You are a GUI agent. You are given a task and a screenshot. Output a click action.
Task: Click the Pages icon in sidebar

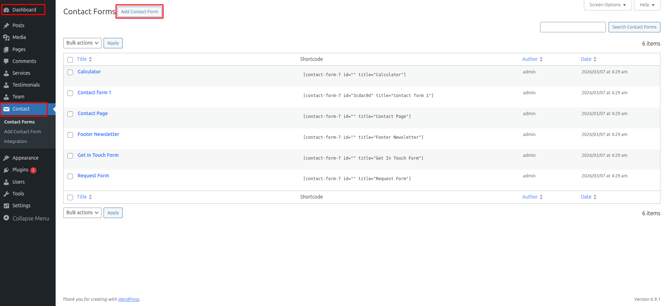point(6,49)
